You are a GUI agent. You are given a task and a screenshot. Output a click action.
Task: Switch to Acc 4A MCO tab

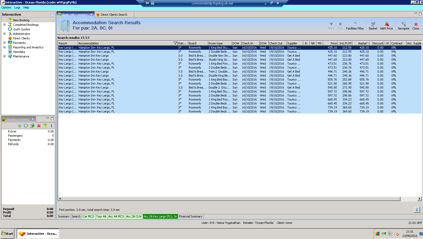pos(116,216)
